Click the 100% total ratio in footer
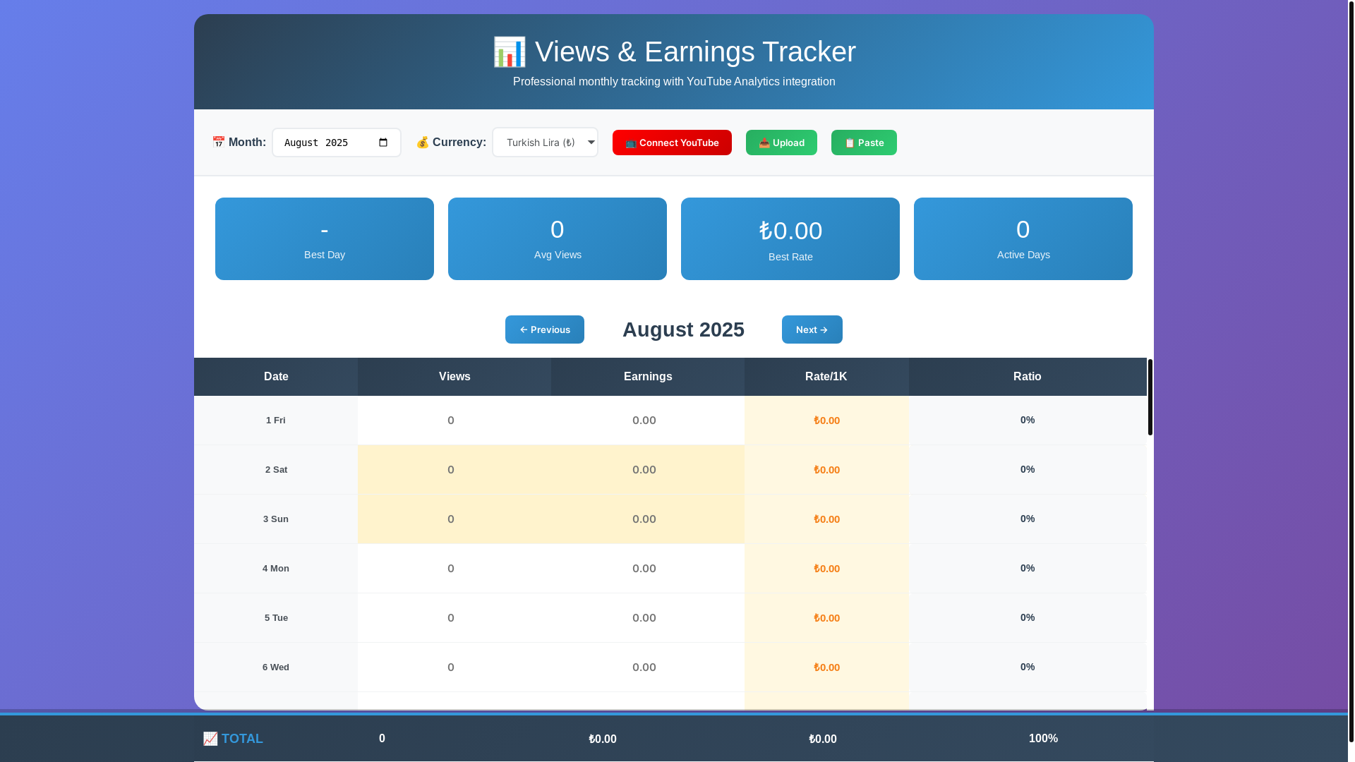The width and height of the screenshot is (1355, 762). (x=1043, y=739)
